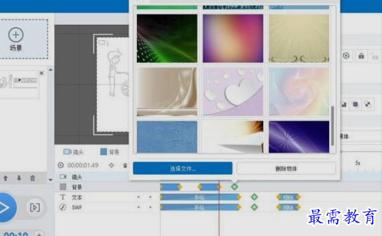
Task: Delete the scene with the trash icon below the scene list
Action: coord(32,178)
